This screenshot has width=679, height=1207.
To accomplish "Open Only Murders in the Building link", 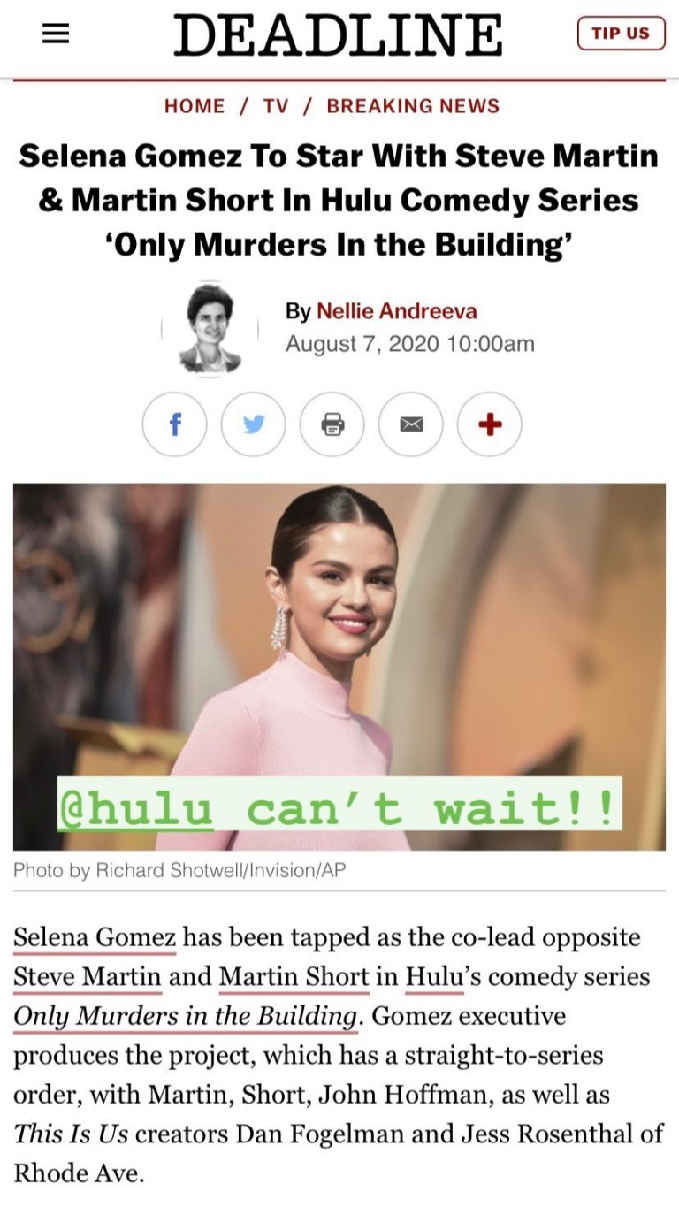I will (x=186, y=1016).
